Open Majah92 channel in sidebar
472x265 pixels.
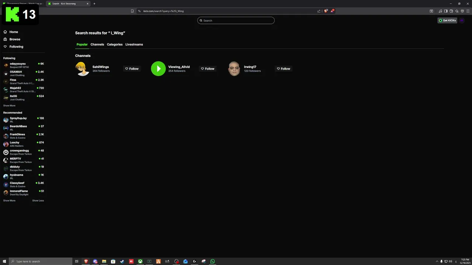point(24,90)
